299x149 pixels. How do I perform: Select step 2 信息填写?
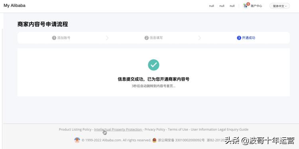coord(154,38)
